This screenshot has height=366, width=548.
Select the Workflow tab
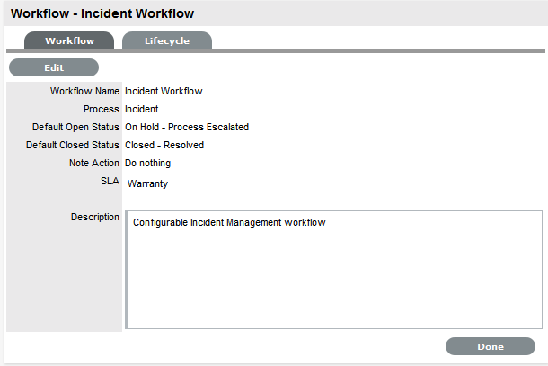coord(69,41)
